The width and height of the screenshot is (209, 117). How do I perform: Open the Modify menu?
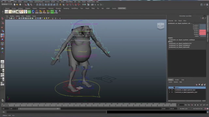(9, 2)
